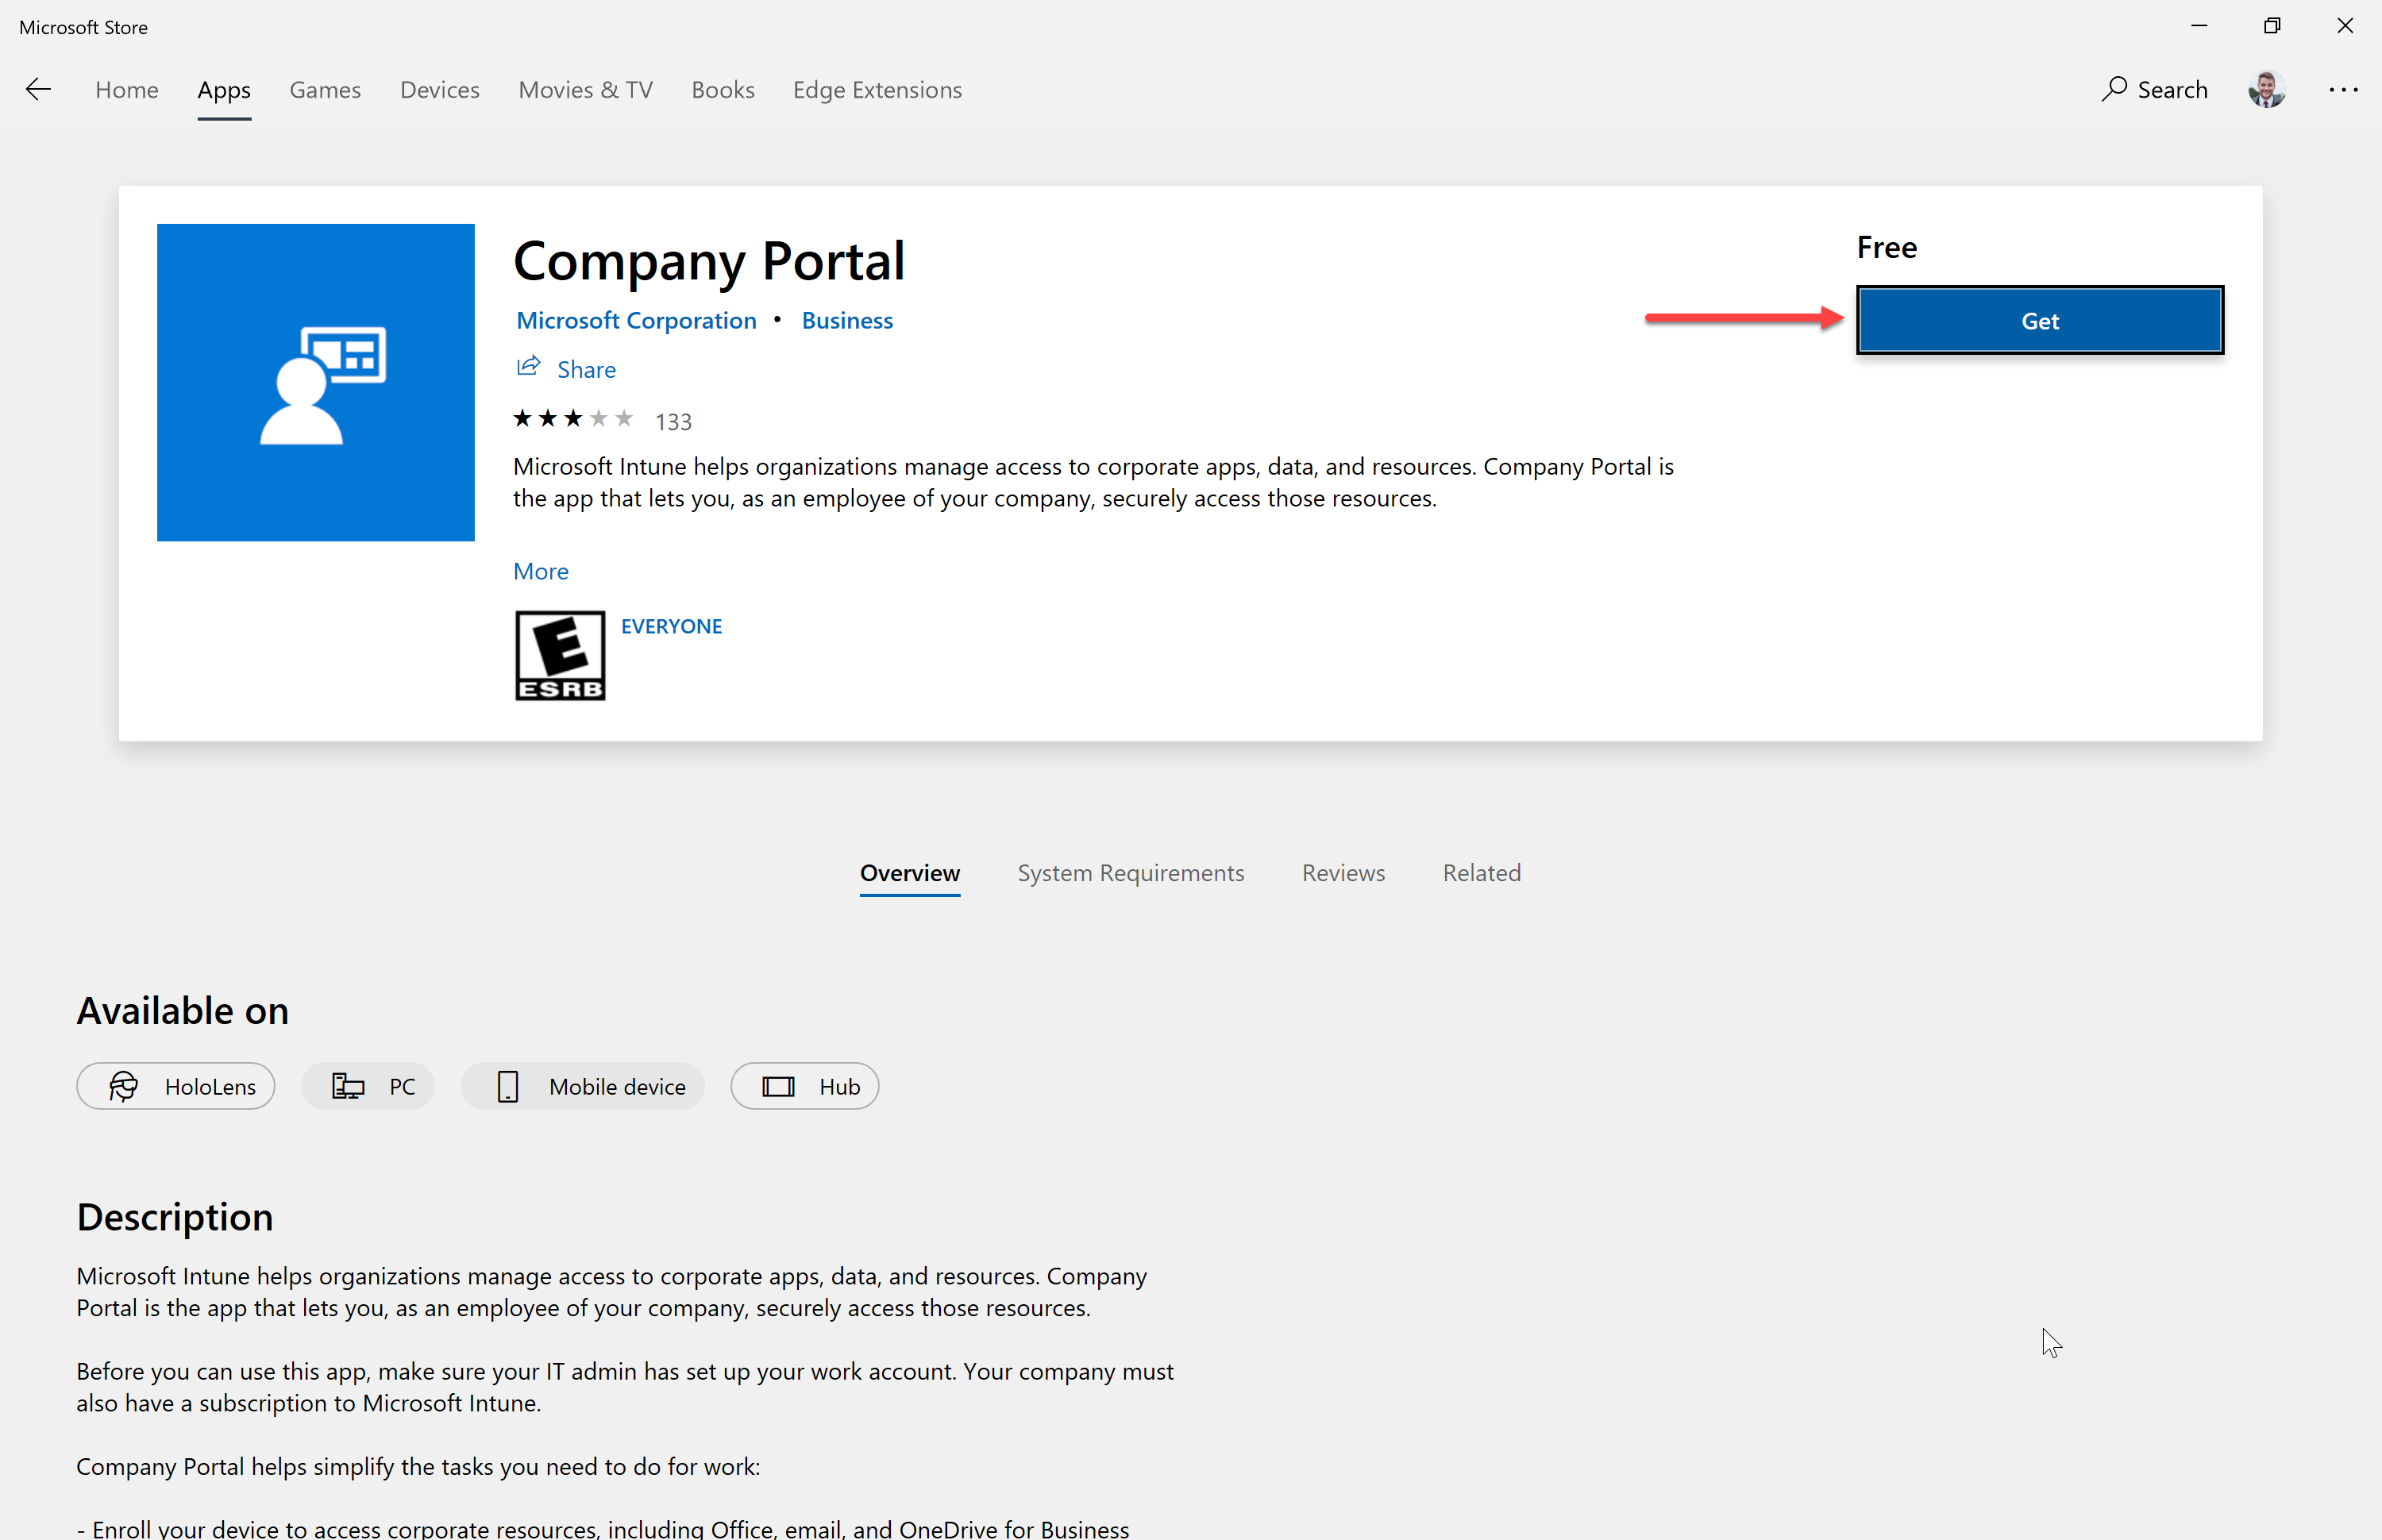The image size is (2382, 1540).
Task: Select the HoloLens platform chip
Action: click(x=176, y=1086)
